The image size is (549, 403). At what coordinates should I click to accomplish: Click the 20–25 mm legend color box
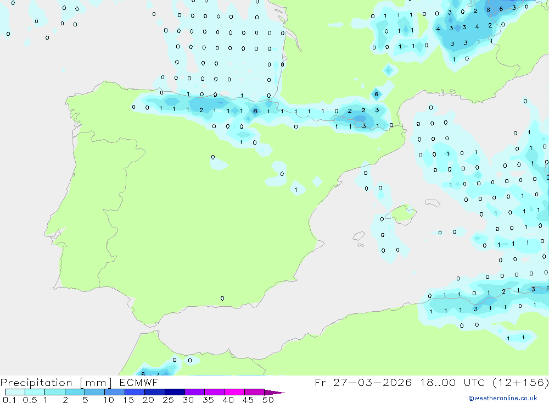[155, 392]
